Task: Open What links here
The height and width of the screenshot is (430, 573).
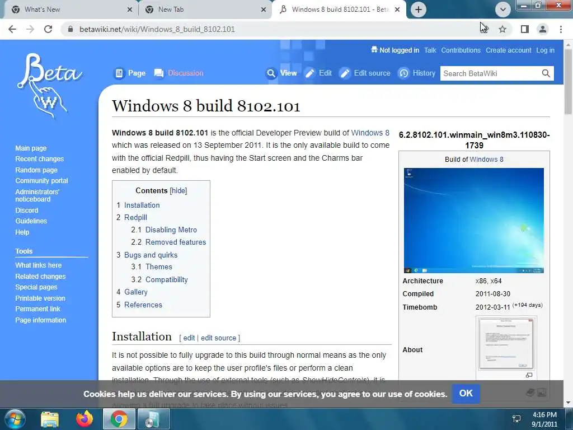Action: [x=39, y=265]
